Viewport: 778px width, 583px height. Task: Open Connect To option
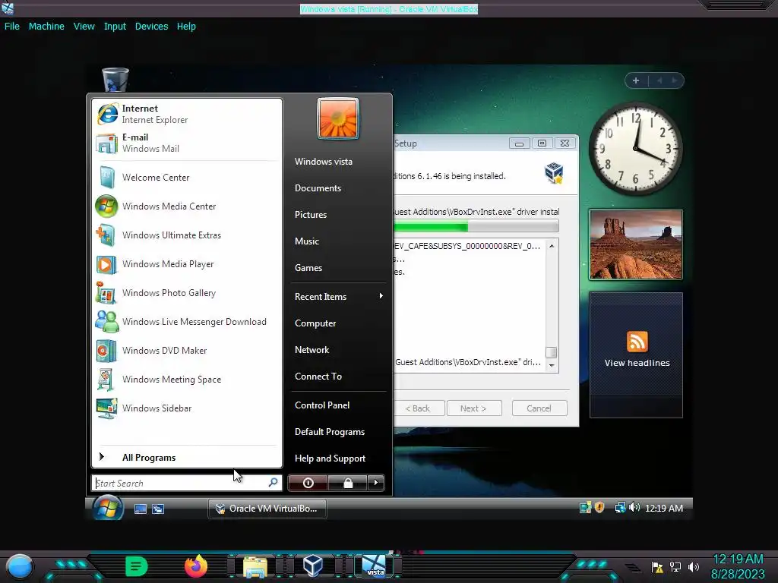(x=318, y=377)
